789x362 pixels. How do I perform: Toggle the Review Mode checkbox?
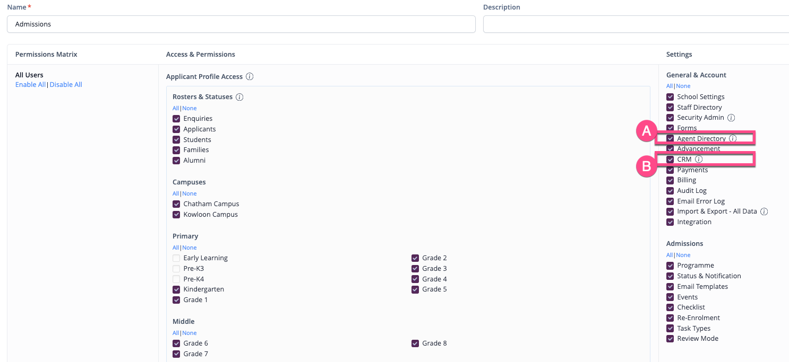[670, 339]
